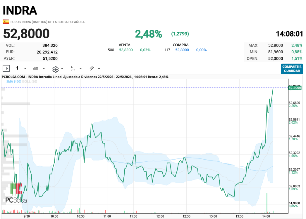Click the EUR value 20.292.412
The height and width of the screenshot is (219, 306).
click(47, 52)
